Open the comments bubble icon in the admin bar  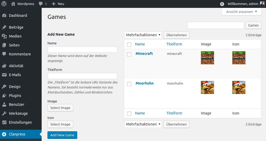click(x=41, y=4)
